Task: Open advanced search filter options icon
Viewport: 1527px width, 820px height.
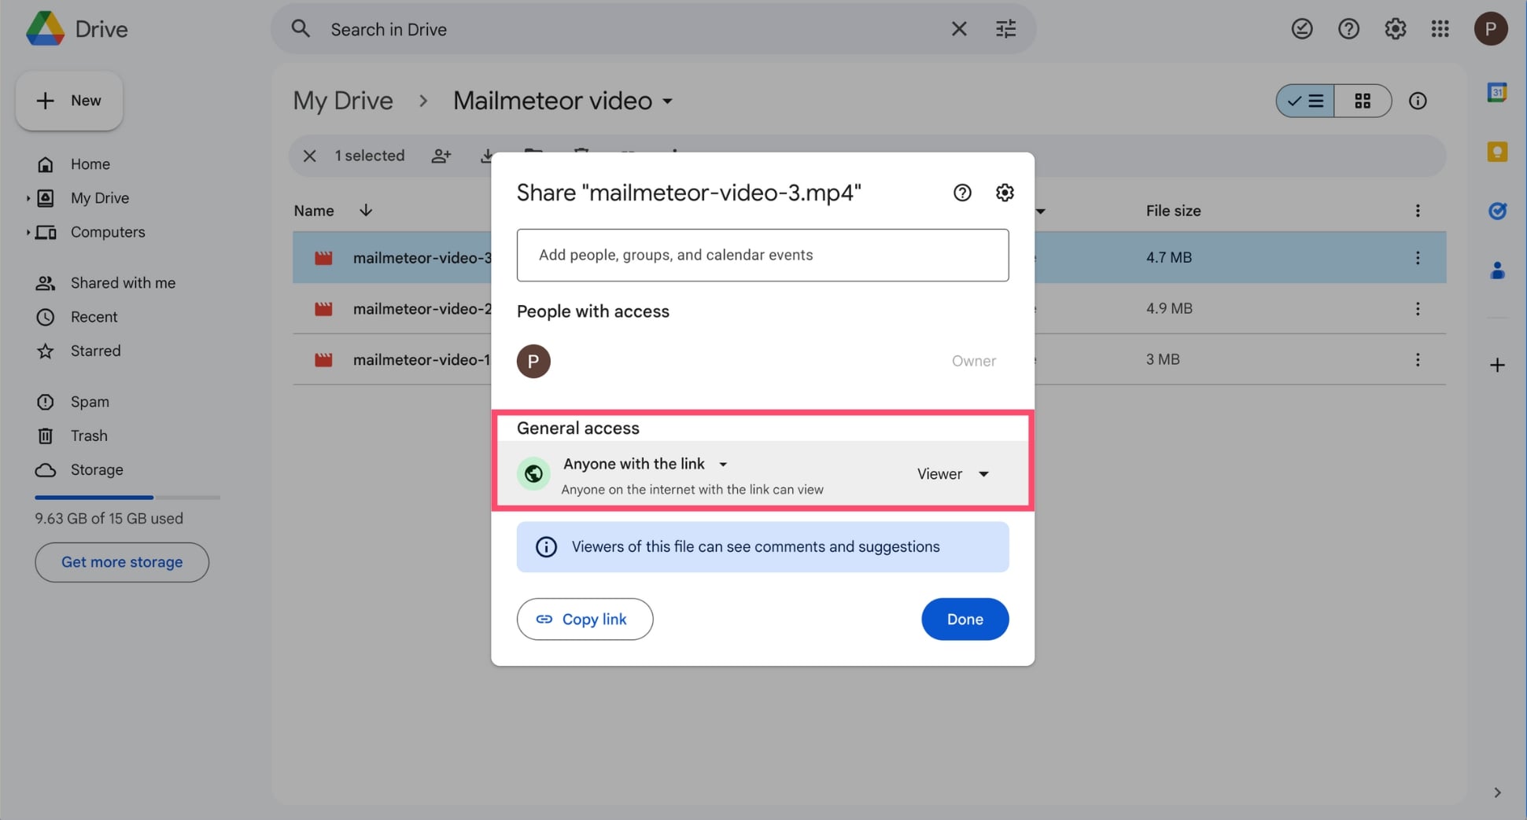Action: 1005,29
